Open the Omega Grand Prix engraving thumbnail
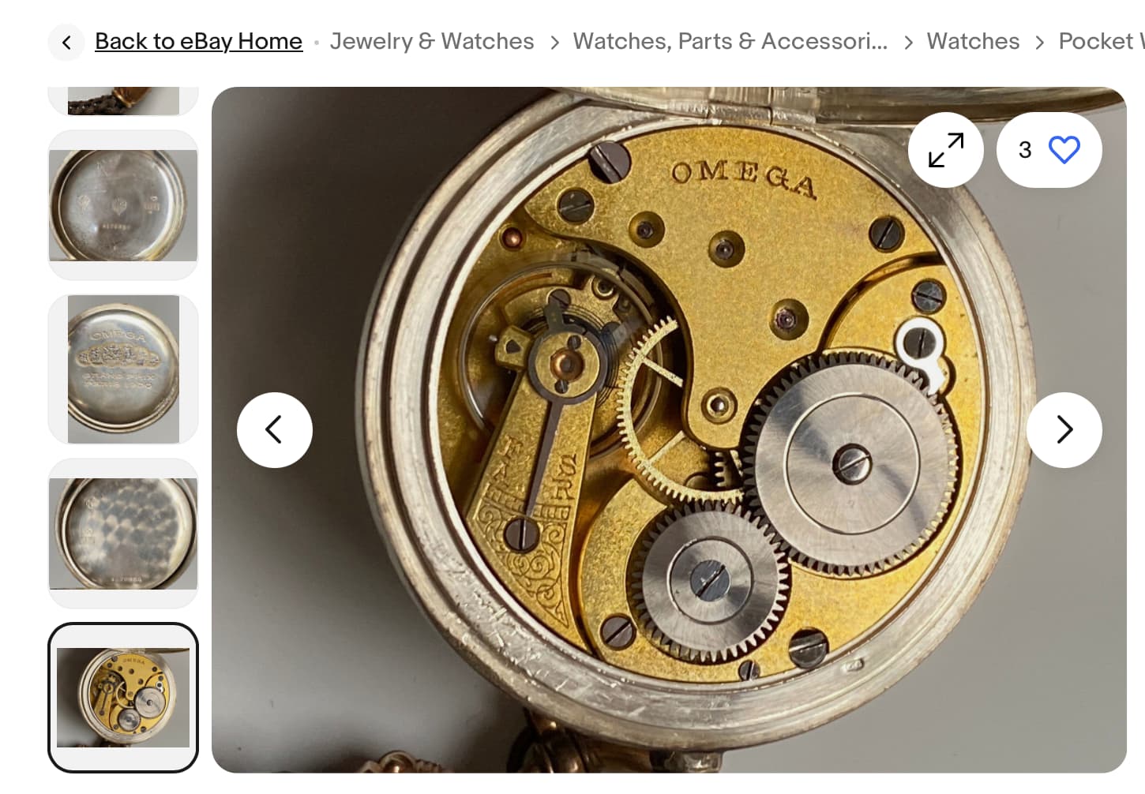This screenshot has width=1145, height=794. 123,369
